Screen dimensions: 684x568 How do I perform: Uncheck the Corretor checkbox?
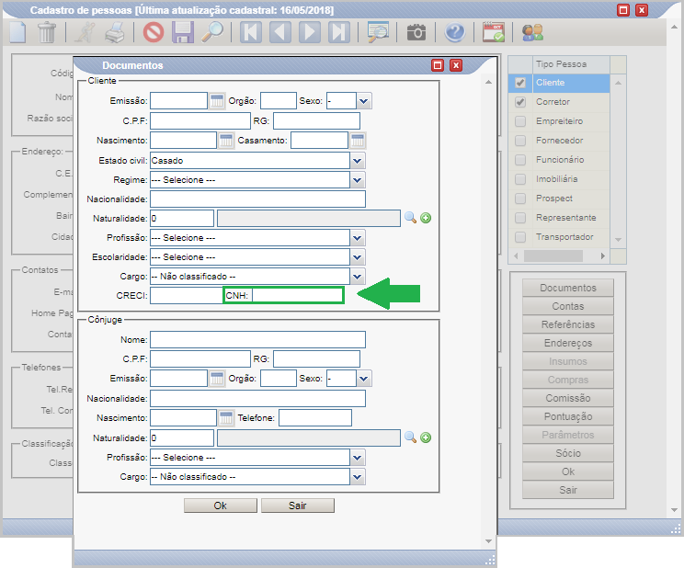[x=520, y=102]
